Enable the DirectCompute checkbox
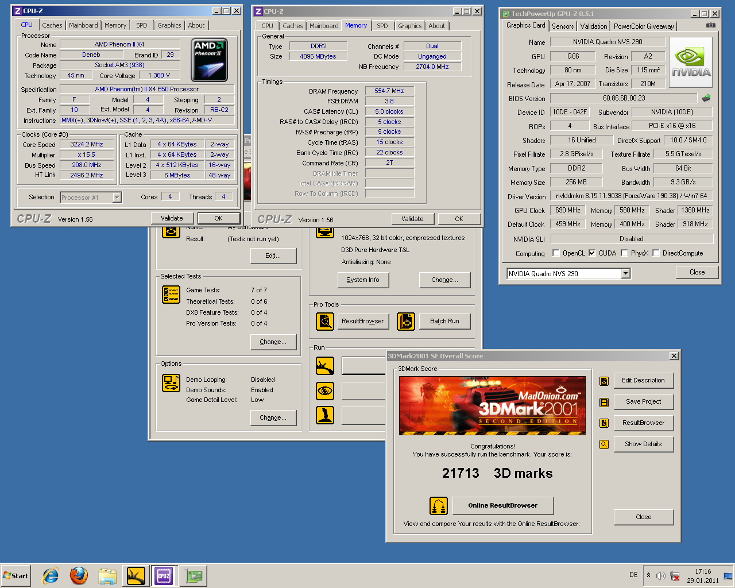The image size is (735, 588). tap(656, 253)
